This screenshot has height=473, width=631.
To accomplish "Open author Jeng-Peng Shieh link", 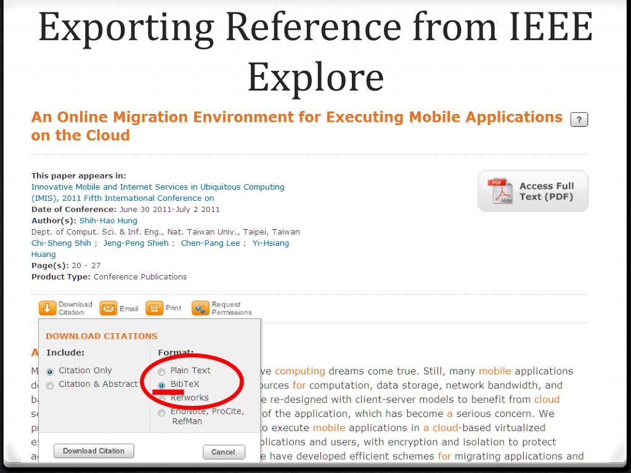I will [136, 243].
